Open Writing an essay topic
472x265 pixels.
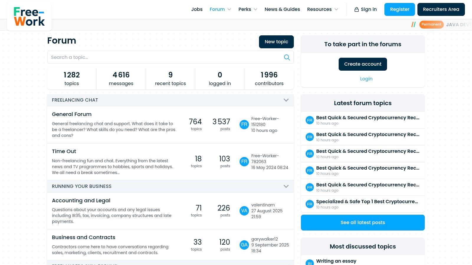tap(336, 261)
